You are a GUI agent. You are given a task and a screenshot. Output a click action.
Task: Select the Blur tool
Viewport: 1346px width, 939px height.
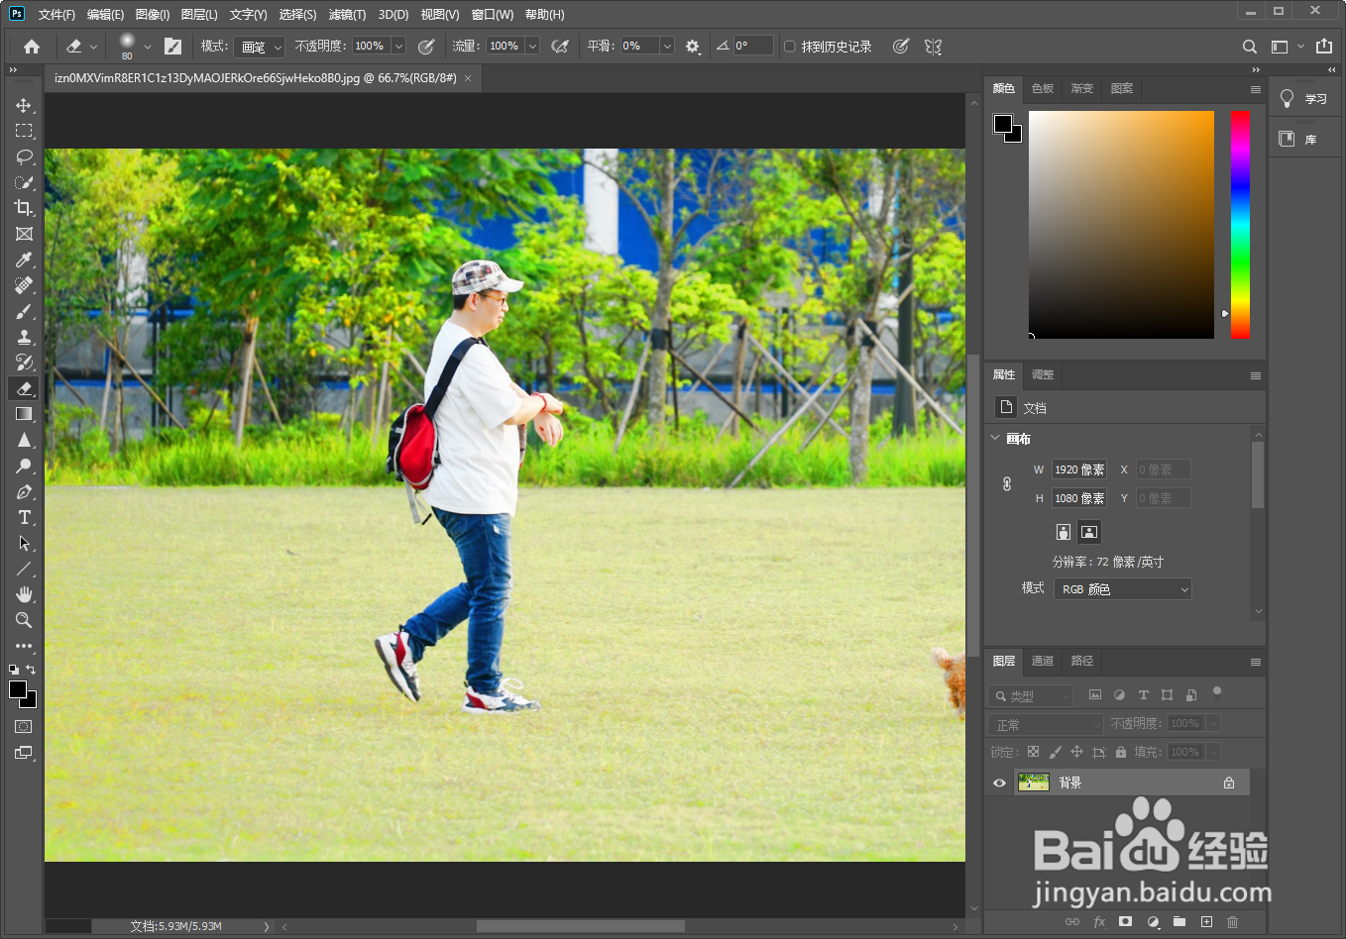pyautogui.click(x=24, y=440)
